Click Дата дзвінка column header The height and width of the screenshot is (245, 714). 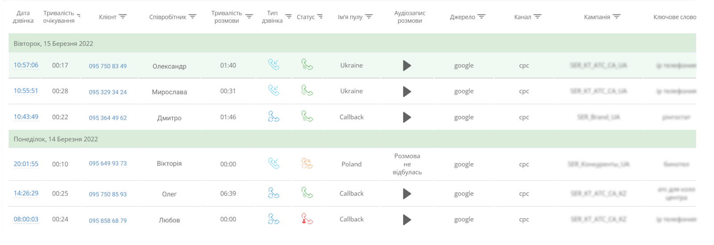point(23,17)
